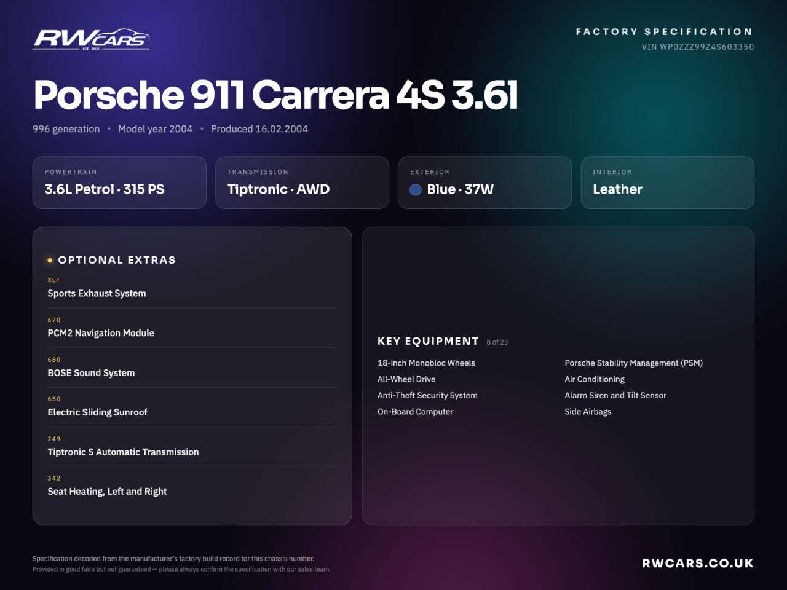Click option code 650
The width and height of the screenshot is (787, 590).
point(54,399)
